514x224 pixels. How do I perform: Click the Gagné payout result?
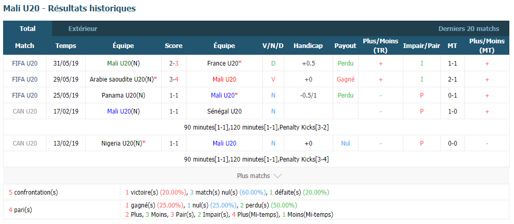(x=346, y=79)
